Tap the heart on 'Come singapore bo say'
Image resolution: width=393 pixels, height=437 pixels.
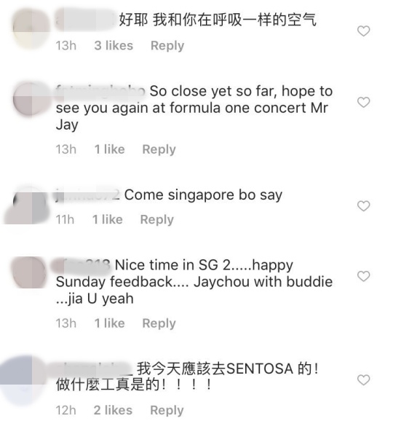click(363, 206)
